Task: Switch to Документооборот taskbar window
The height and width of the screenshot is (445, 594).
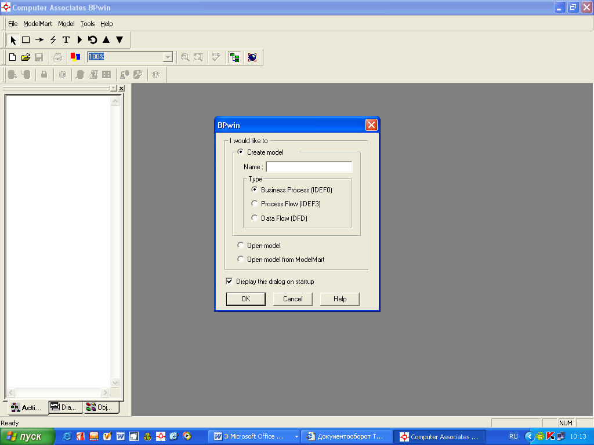Action: [x=347, y=437]
